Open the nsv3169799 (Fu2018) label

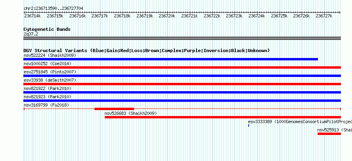pyautogui.click(x=46, y=105)
